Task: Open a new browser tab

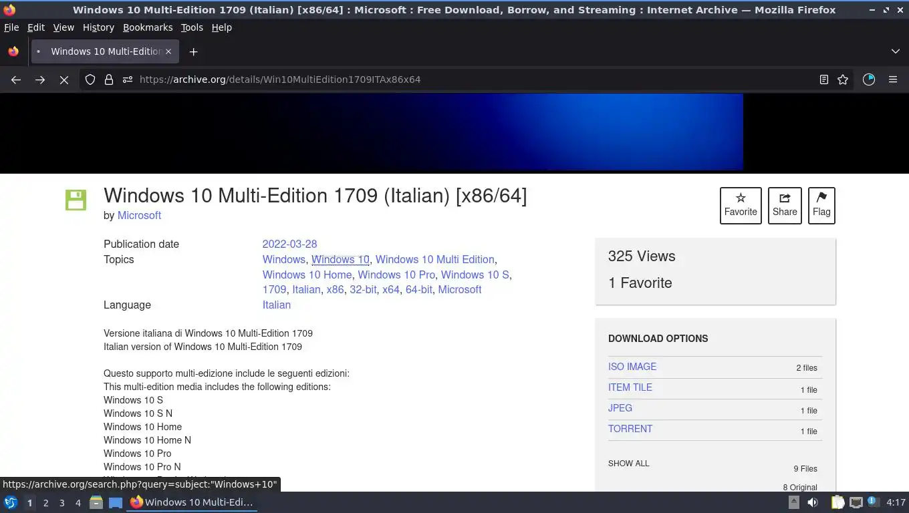Action: point(193,51)
